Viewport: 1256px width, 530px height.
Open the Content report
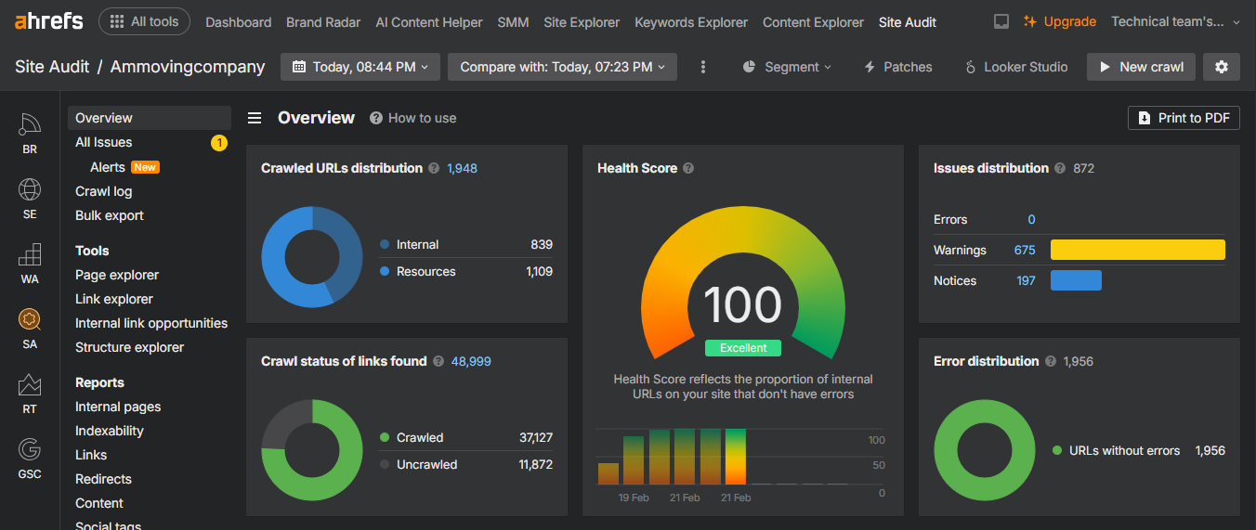tap(99, 503)
